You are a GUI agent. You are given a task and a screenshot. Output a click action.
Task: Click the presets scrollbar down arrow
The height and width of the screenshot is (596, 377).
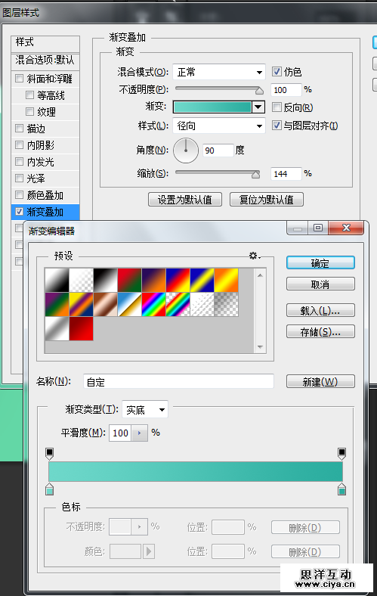260,346
